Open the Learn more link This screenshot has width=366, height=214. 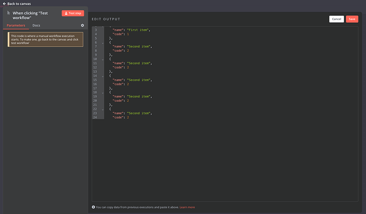coord(187,207)
